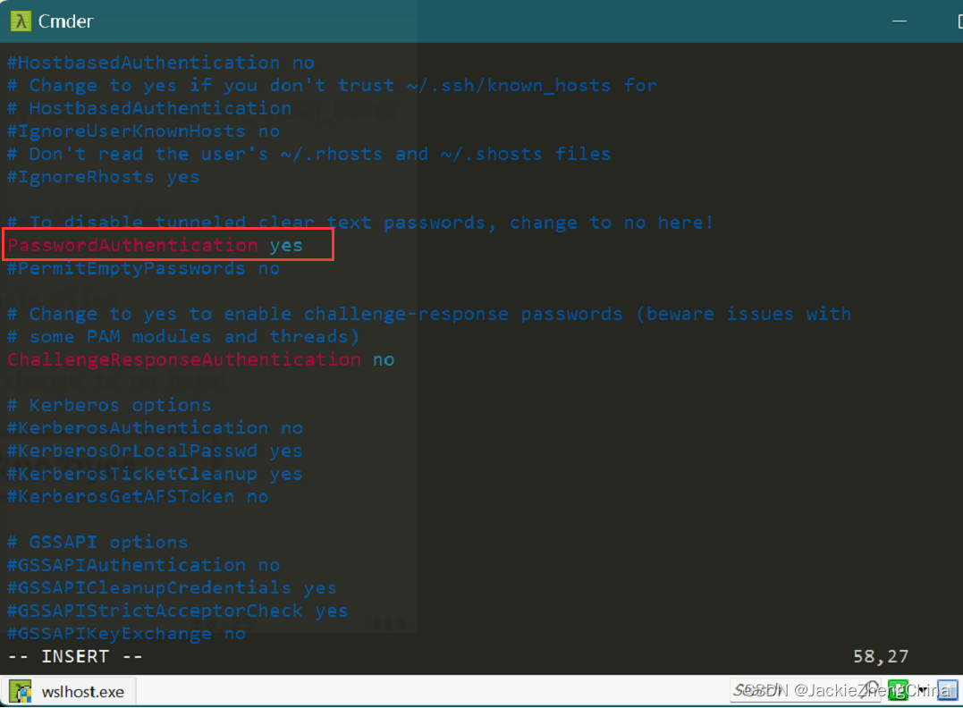Screen dimensions: 963x708
Task: Click comment about tunneled clear text passwords
Action: (x=360, y=223)
